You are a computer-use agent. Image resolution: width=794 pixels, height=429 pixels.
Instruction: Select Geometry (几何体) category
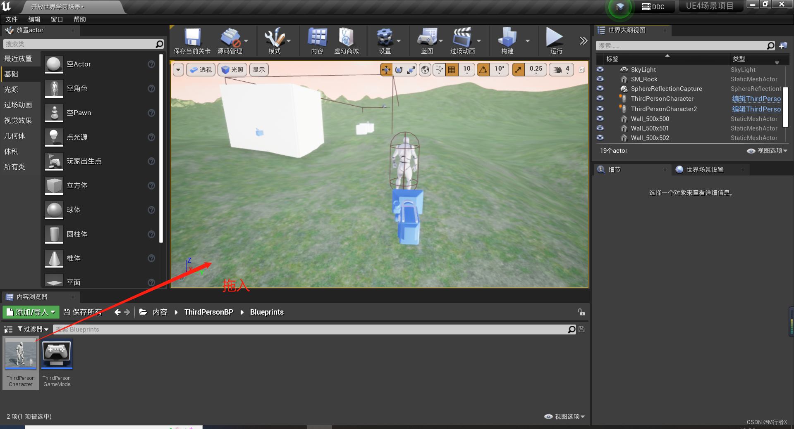14,136
